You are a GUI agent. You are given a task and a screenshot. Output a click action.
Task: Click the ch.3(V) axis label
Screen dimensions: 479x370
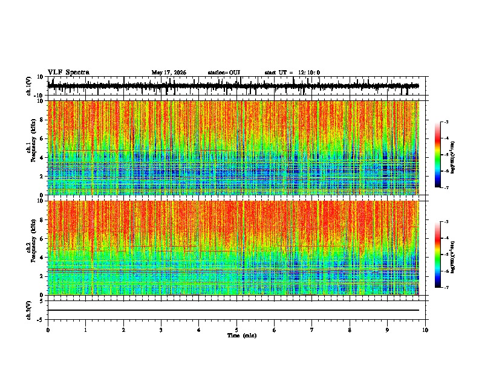[x=29, y=310]
